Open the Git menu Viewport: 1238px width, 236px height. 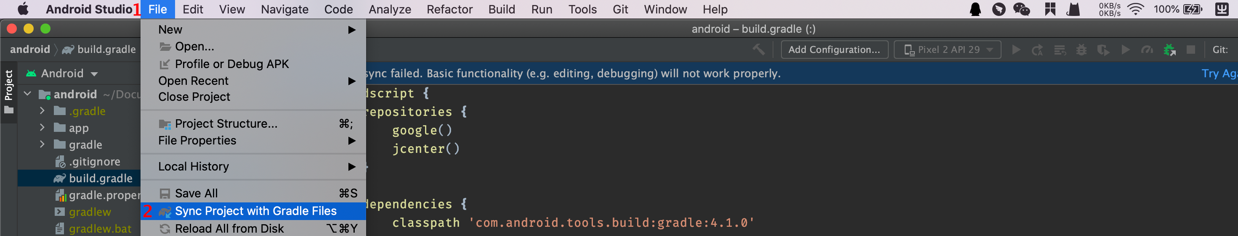point(620,9)
